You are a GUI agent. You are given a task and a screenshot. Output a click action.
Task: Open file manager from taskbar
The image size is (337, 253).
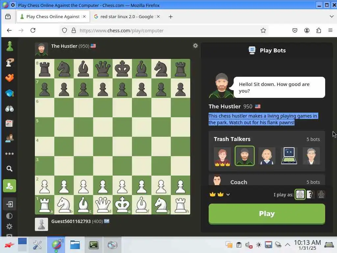(x=75, y=245)
